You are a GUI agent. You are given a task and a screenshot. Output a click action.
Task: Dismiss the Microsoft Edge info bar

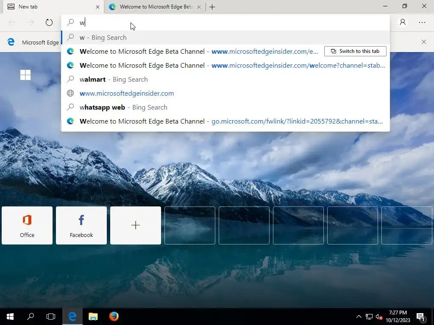(x=424, y=42)
